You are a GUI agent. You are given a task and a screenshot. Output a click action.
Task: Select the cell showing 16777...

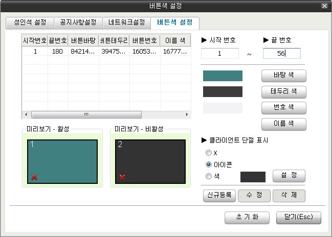click(x=175, y=52)
